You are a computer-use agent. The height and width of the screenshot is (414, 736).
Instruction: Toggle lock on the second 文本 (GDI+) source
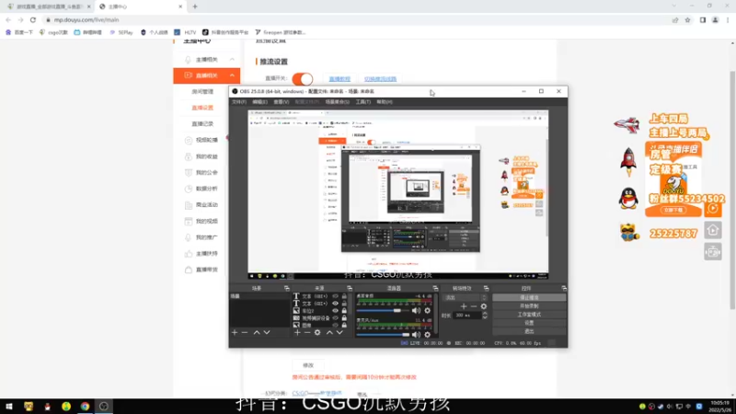[344, 304]
